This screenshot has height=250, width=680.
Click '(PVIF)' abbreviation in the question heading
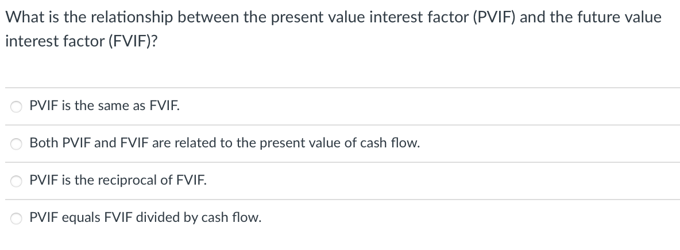point(493,17)
